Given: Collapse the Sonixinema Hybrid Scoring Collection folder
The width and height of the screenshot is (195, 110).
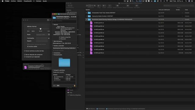Looking at the screenshot, I should [x=86, y=20].
